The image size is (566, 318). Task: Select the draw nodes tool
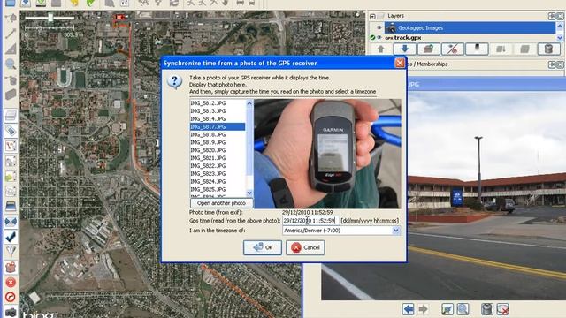(x=11, y=34)
